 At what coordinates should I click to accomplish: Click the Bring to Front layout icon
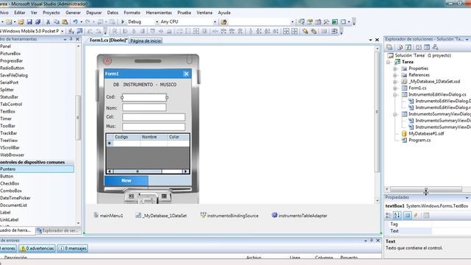coord(305,31)
